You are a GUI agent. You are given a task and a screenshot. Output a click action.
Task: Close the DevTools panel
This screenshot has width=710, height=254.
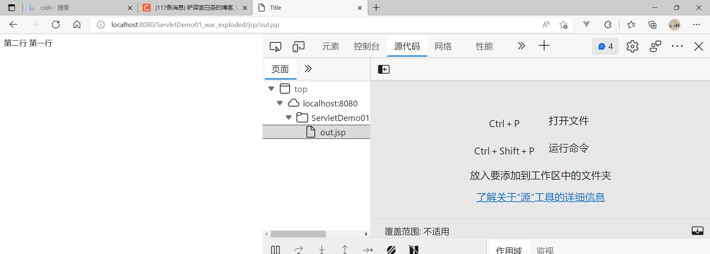point(699,46)
